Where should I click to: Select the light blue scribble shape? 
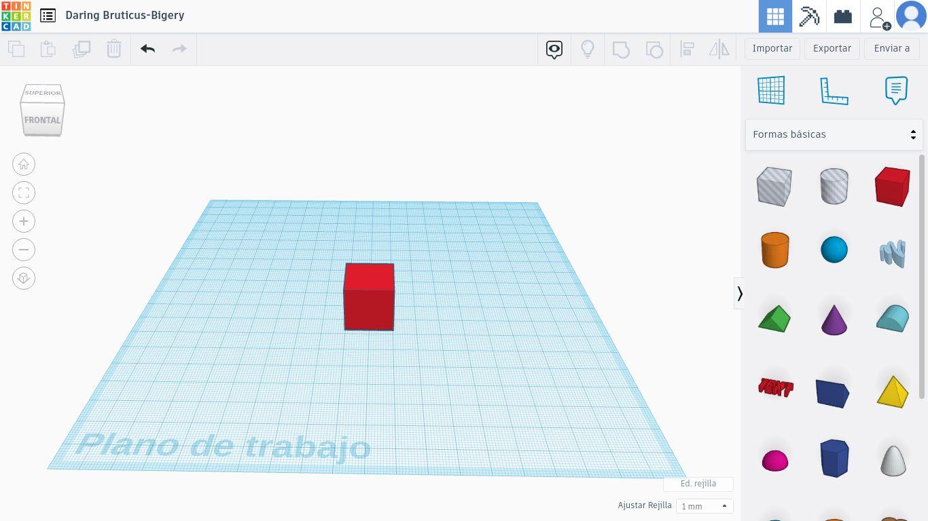click(893, 253)
